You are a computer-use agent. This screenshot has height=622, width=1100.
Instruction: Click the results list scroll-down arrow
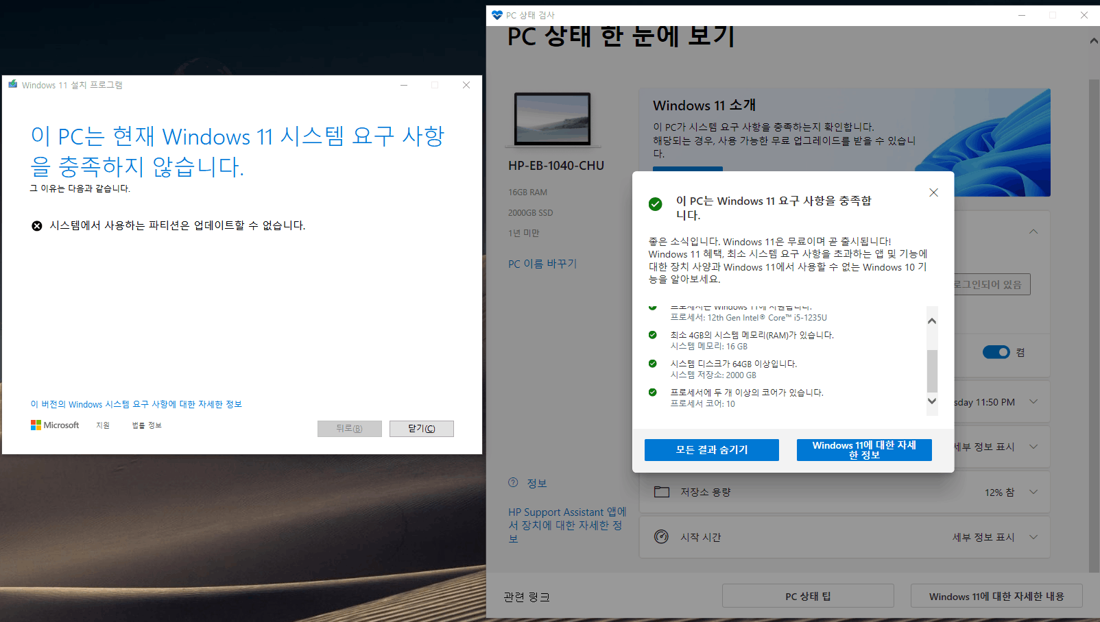tap(932, 401)
